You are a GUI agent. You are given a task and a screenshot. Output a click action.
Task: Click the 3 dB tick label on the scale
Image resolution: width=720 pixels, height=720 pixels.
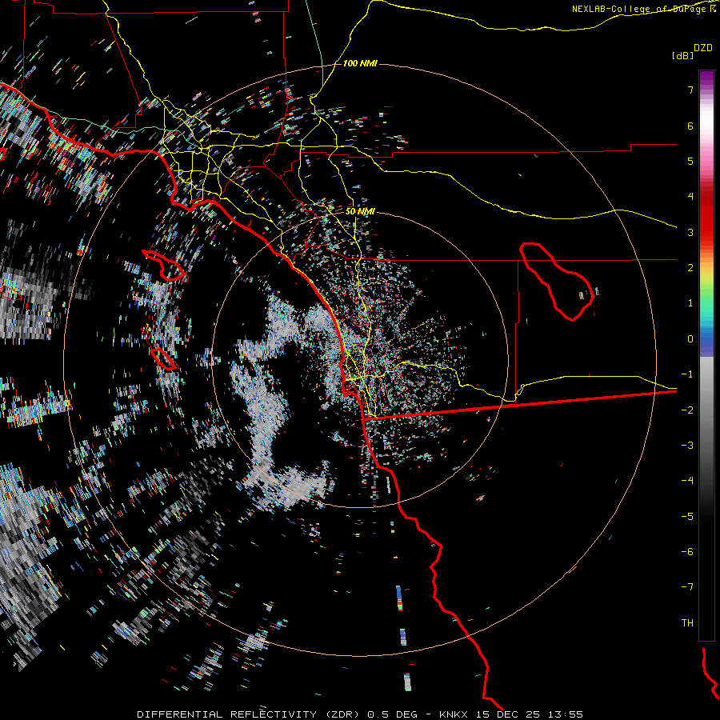click(x=690, y=232)
